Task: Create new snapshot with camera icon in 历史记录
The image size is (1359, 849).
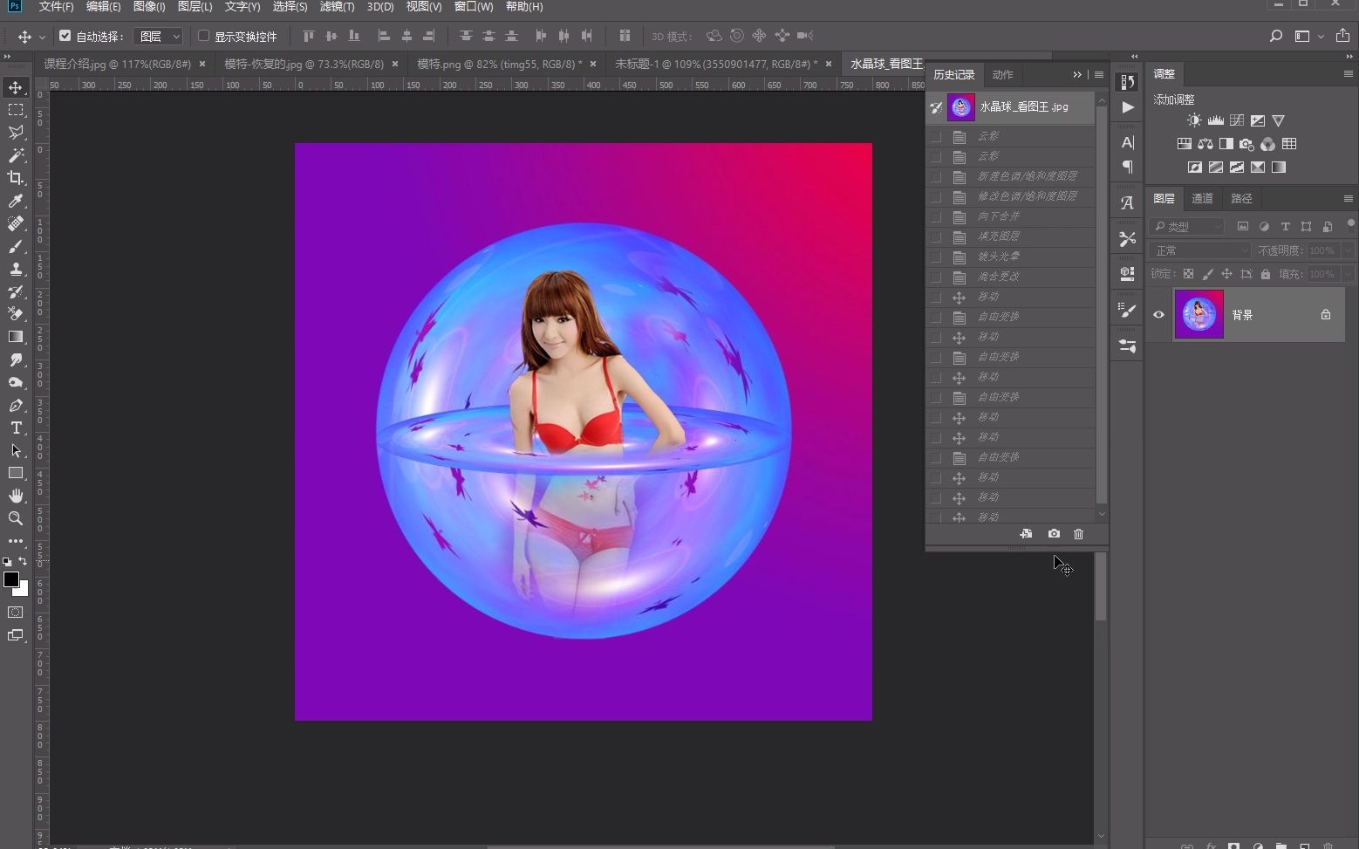Action: 1053,534
